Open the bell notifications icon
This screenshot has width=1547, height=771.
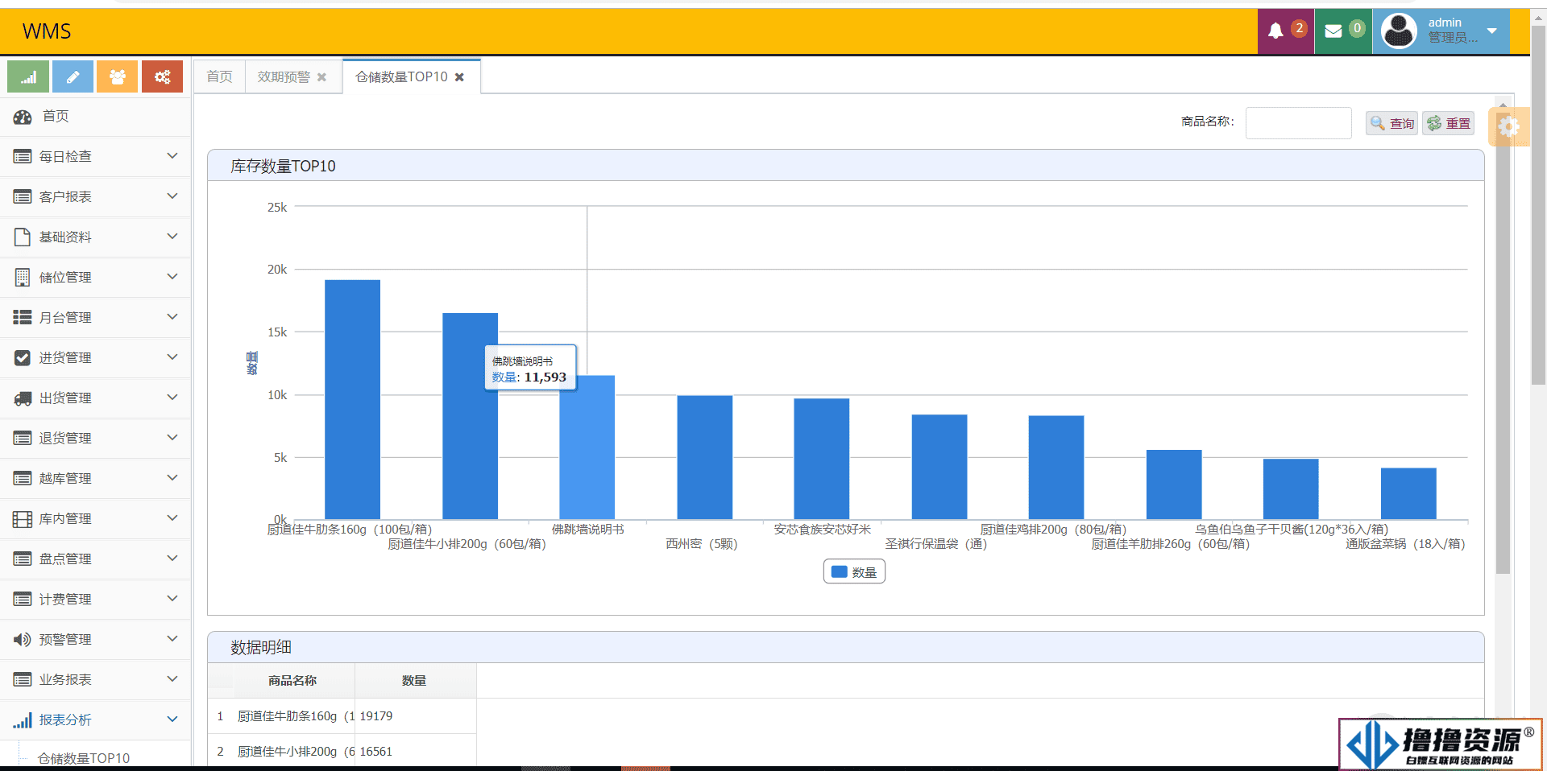pyautogui.click(x=1275, y=31)
